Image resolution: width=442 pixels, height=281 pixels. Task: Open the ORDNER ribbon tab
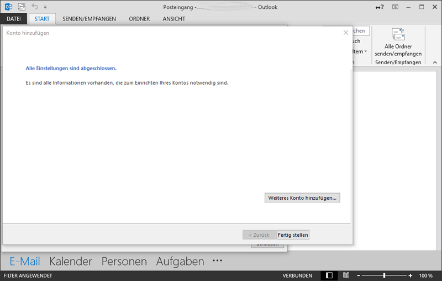coord(139,19)
